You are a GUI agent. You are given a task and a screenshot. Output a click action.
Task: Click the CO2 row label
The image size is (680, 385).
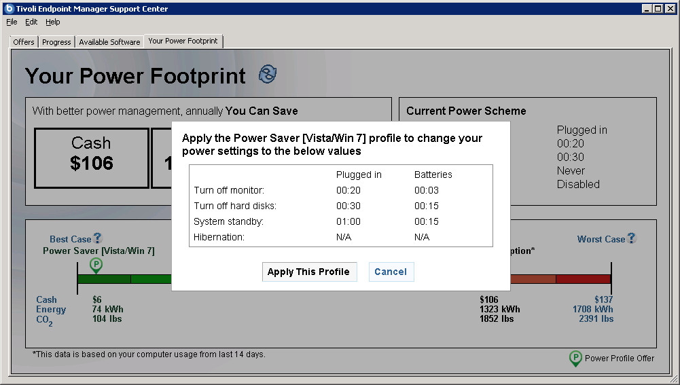44,320
